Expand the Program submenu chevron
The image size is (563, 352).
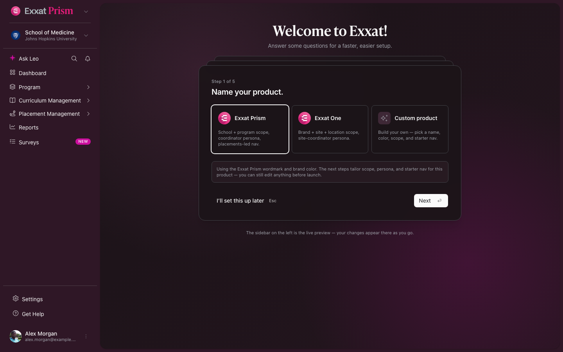click(x=88, y=87)
